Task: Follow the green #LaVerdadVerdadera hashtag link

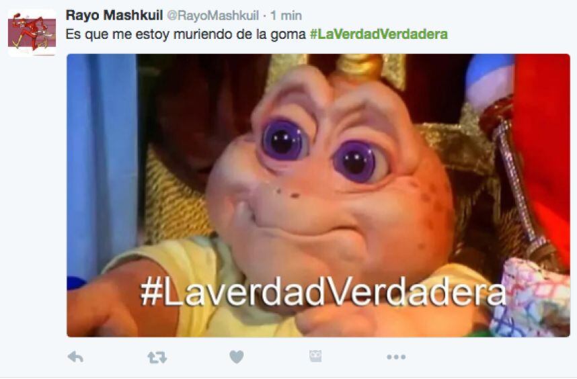Action: (x=379, y=34)
